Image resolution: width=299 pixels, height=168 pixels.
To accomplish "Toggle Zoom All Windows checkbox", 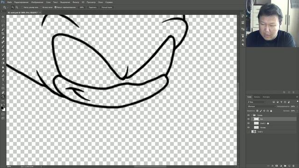I will click(41, 7).
